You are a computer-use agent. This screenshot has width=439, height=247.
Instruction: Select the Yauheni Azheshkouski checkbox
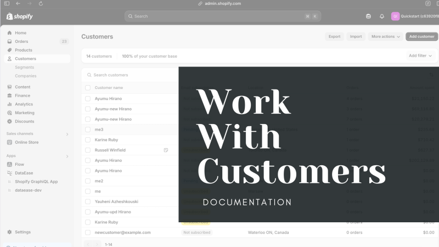(x=88, y=201)
